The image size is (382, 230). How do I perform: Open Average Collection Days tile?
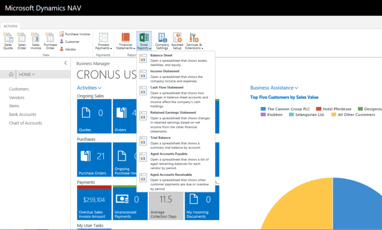click(166, 206)
